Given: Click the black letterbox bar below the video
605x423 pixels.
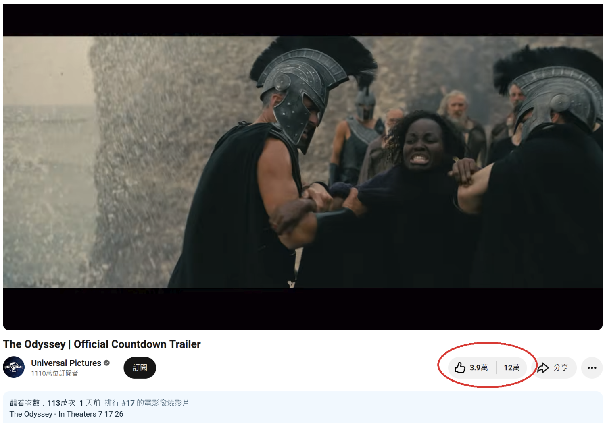Looking at the screenshot, I should 302,309.
